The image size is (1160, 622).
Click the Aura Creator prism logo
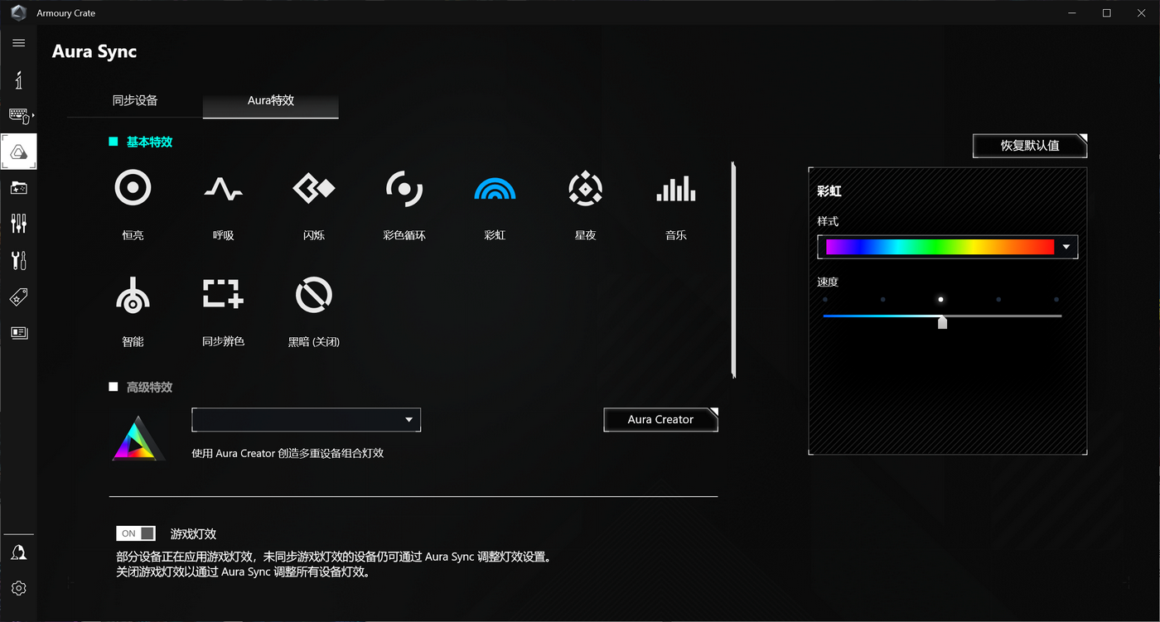(x=138, y=437)
